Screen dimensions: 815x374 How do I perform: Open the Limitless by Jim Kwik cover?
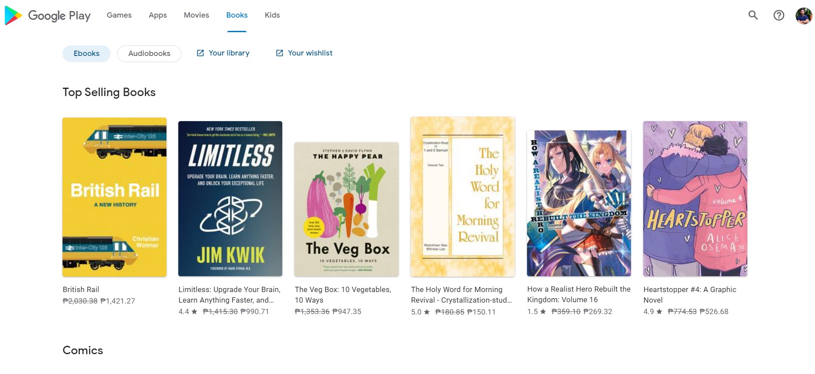click(230, 198)
